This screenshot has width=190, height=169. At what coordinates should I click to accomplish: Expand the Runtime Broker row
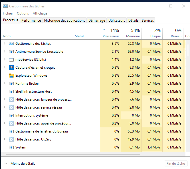tap(5, 84)
